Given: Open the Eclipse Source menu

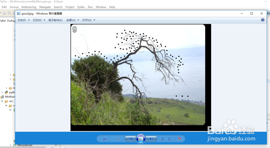Looking at the screenshot, I should 14,7.
